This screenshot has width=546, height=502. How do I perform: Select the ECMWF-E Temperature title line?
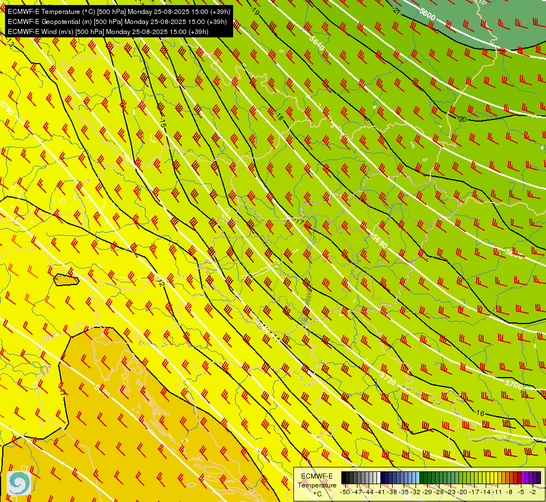click(x=119, y=12)
